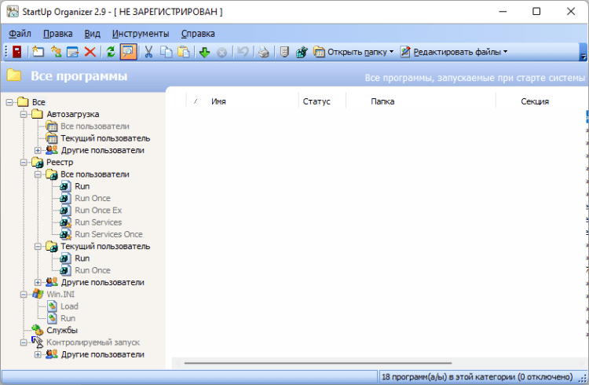Click the gray Undo arrow icon
This screenshot has width=589, height=385.
click(243, 52)
